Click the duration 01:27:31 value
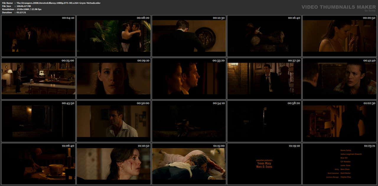This screenshot has width=378, height=186. 21,12
